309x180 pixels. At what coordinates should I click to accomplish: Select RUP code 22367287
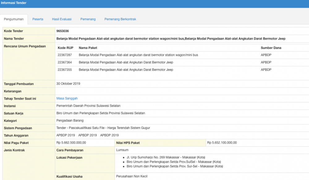click(x=65, y=55)
